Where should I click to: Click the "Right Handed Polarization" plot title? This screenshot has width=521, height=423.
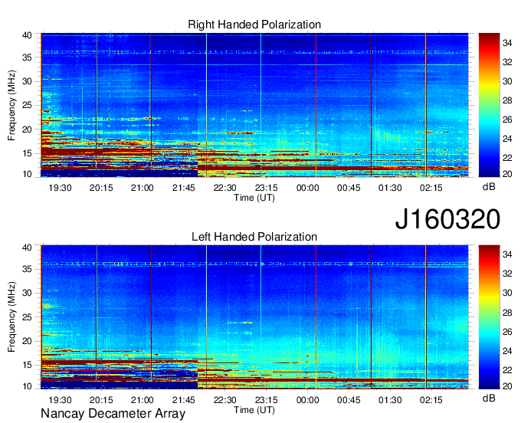coord(254,25)
